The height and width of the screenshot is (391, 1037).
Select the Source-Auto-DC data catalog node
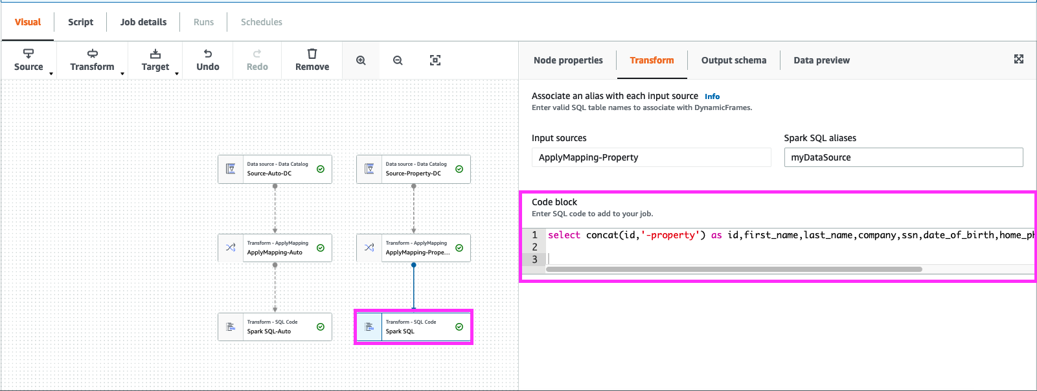pos(275,169)
